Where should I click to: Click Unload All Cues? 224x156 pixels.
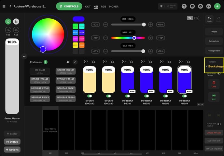[214, 133]
